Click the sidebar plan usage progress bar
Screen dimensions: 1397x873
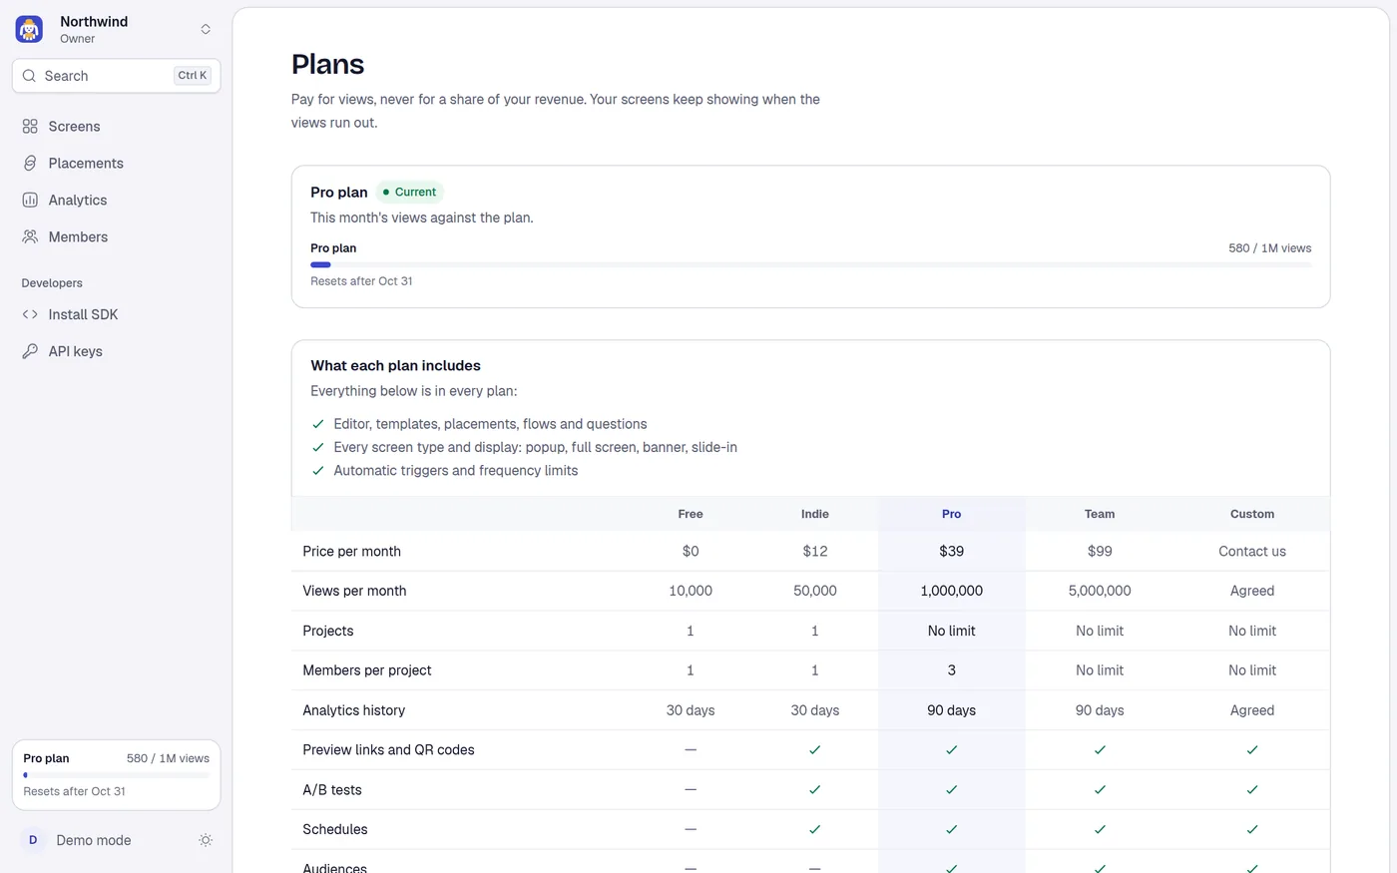click(116, 775)
